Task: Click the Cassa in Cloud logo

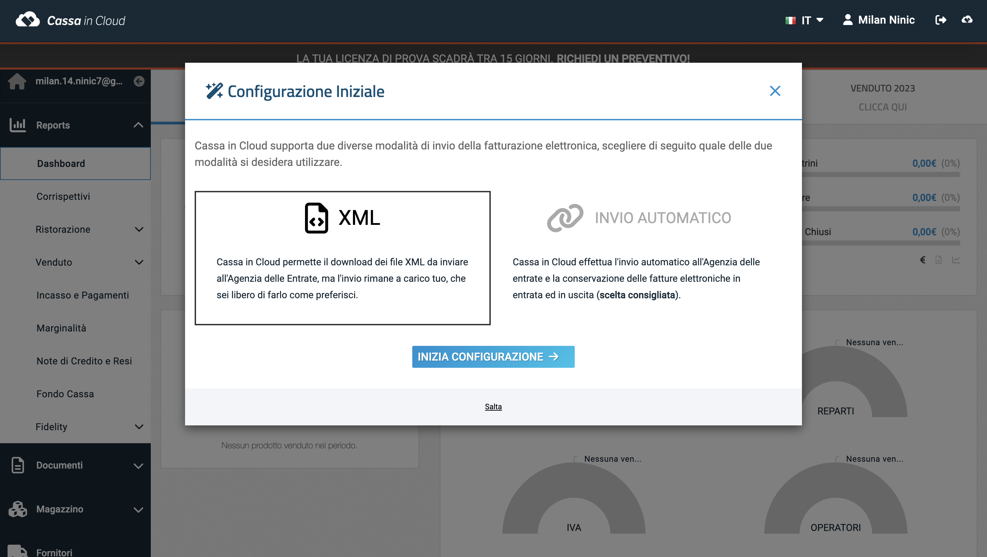Action: click(71, 20)
